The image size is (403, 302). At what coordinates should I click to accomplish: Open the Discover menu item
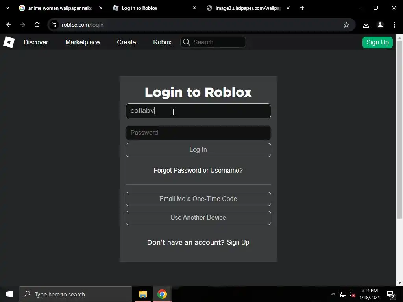click(36, 42)
